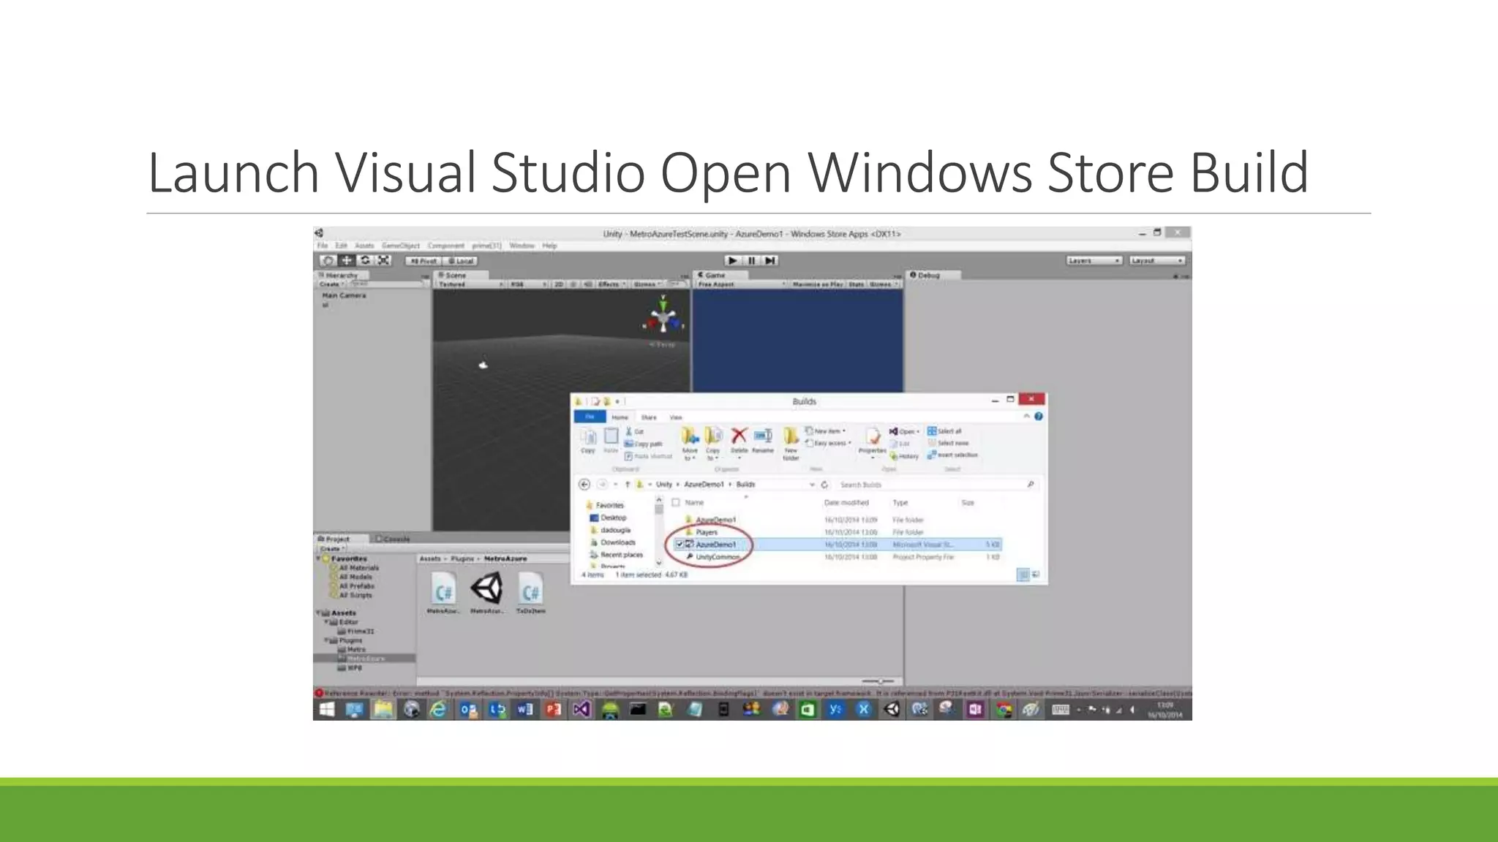Click the Windows Start button on taskbar

[327, 710]
